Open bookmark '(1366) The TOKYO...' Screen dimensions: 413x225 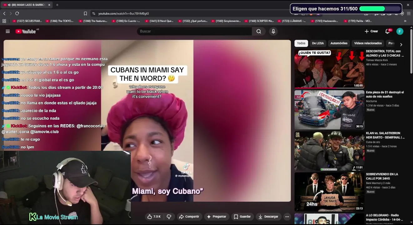[x=60, y=21]
